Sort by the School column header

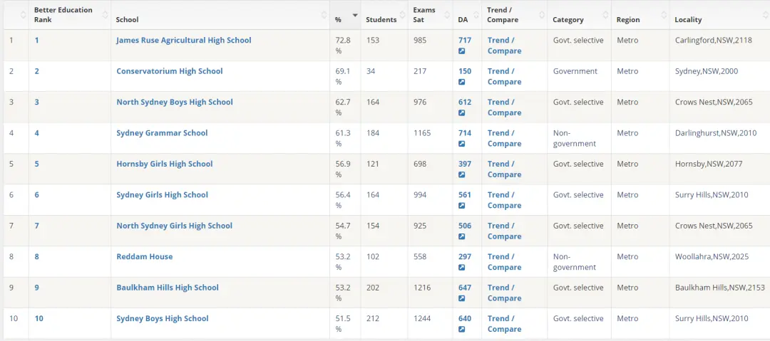click(x=127, y=20)
